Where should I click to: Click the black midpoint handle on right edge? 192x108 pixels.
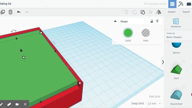coord(55,51)
